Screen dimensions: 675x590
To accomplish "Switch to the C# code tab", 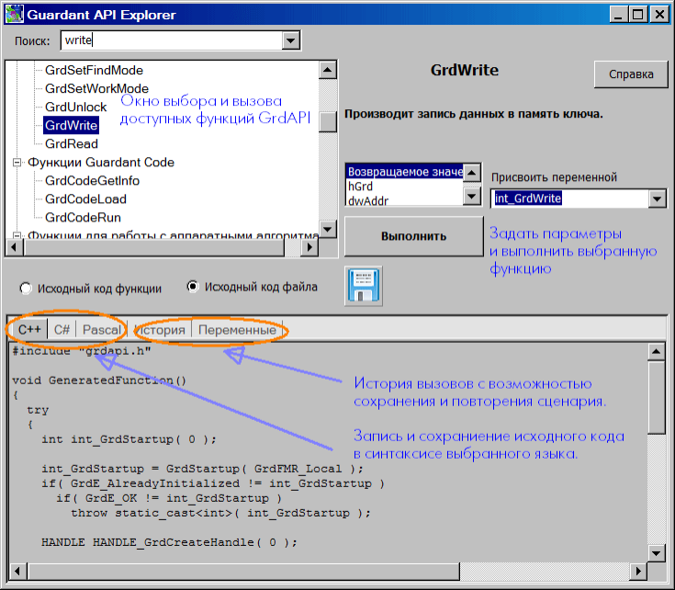I will pyautogui.click(x=62, y=329).
